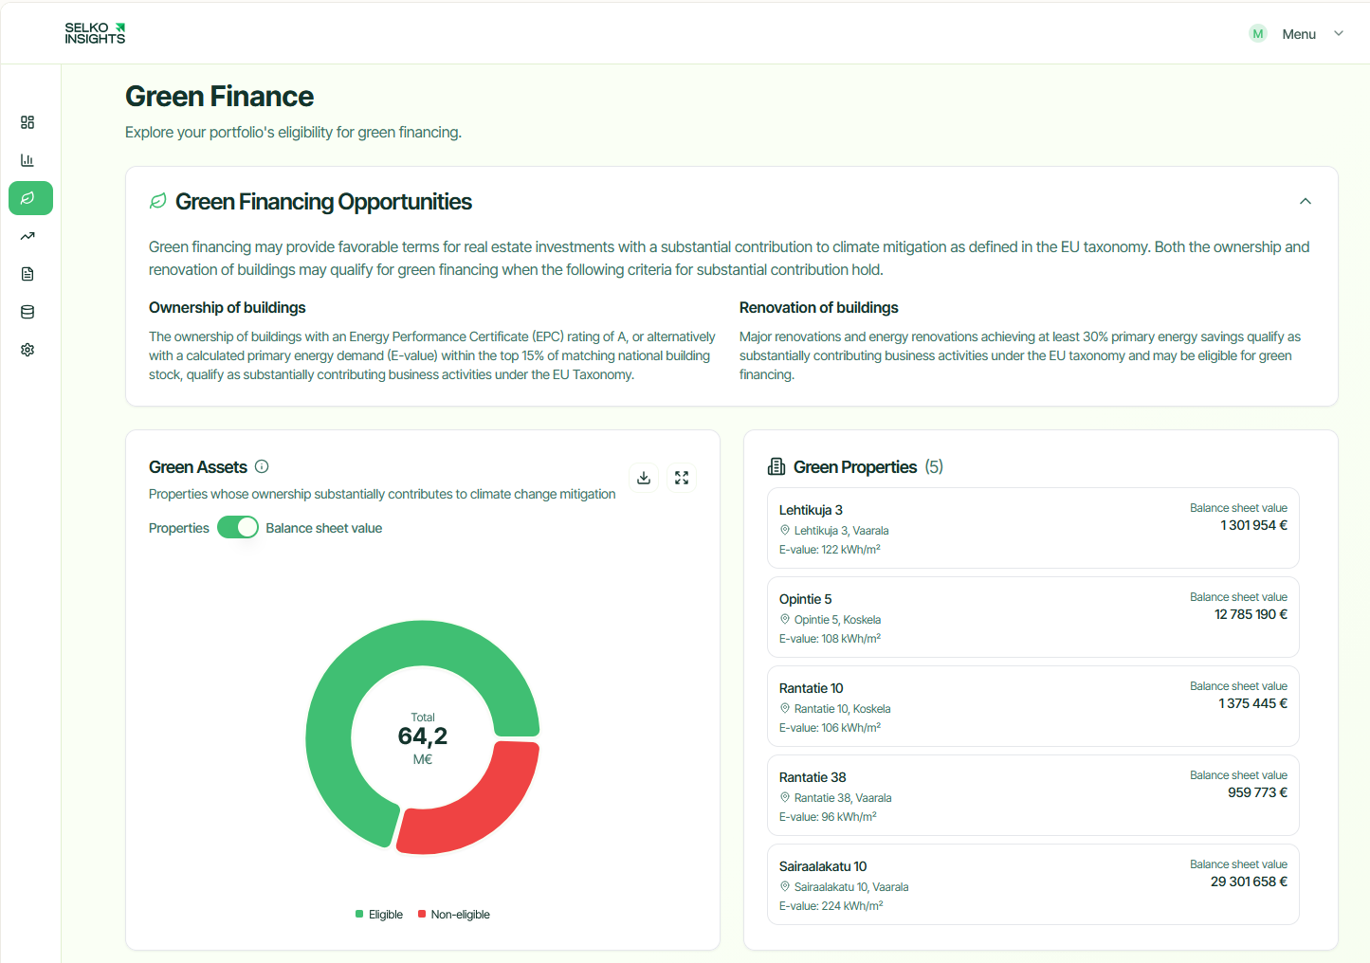Open the dashboard overview from the sidebar

pyautogui.click(x=27, y=122)
